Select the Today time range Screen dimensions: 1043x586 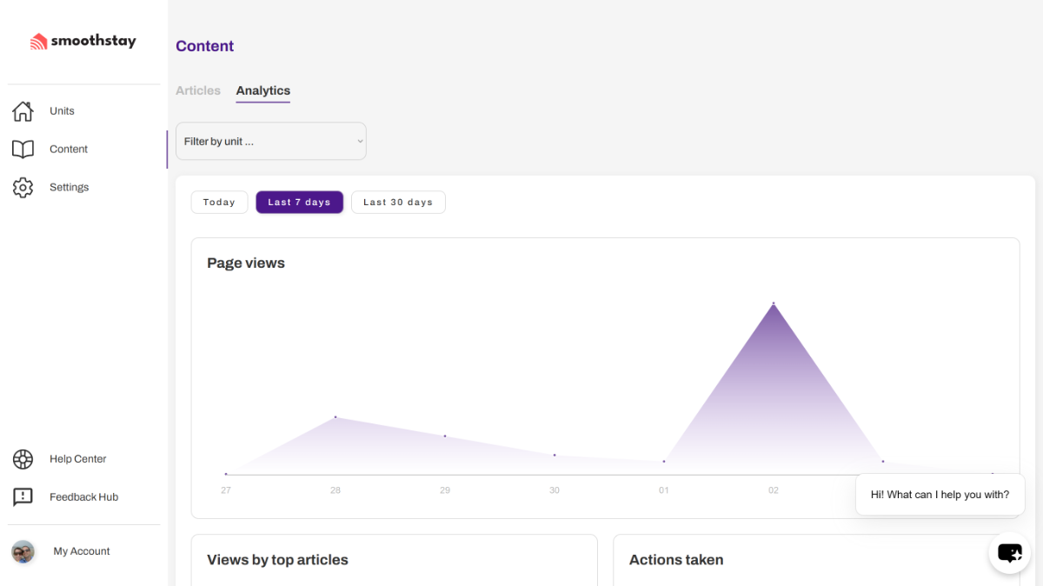[x=219, y=203]
